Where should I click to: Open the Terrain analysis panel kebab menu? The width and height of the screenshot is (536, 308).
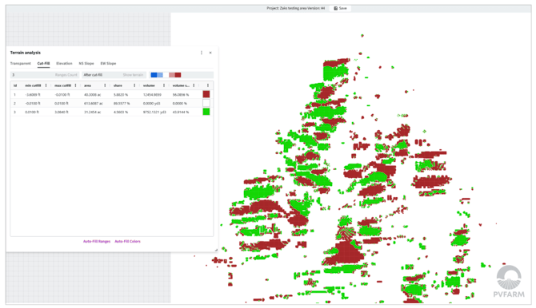(202, 53)
